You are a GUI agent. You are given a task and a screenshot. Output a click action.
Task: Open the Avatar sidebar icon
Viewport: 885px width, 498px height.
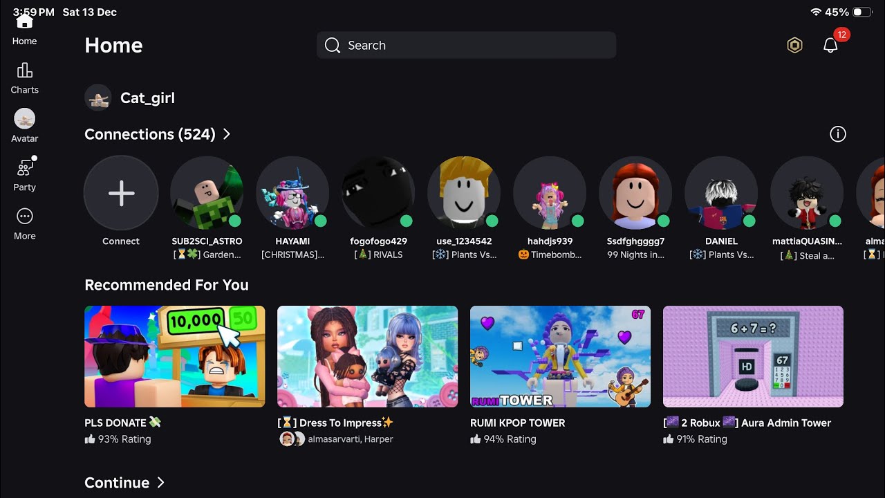pos(24,119)
